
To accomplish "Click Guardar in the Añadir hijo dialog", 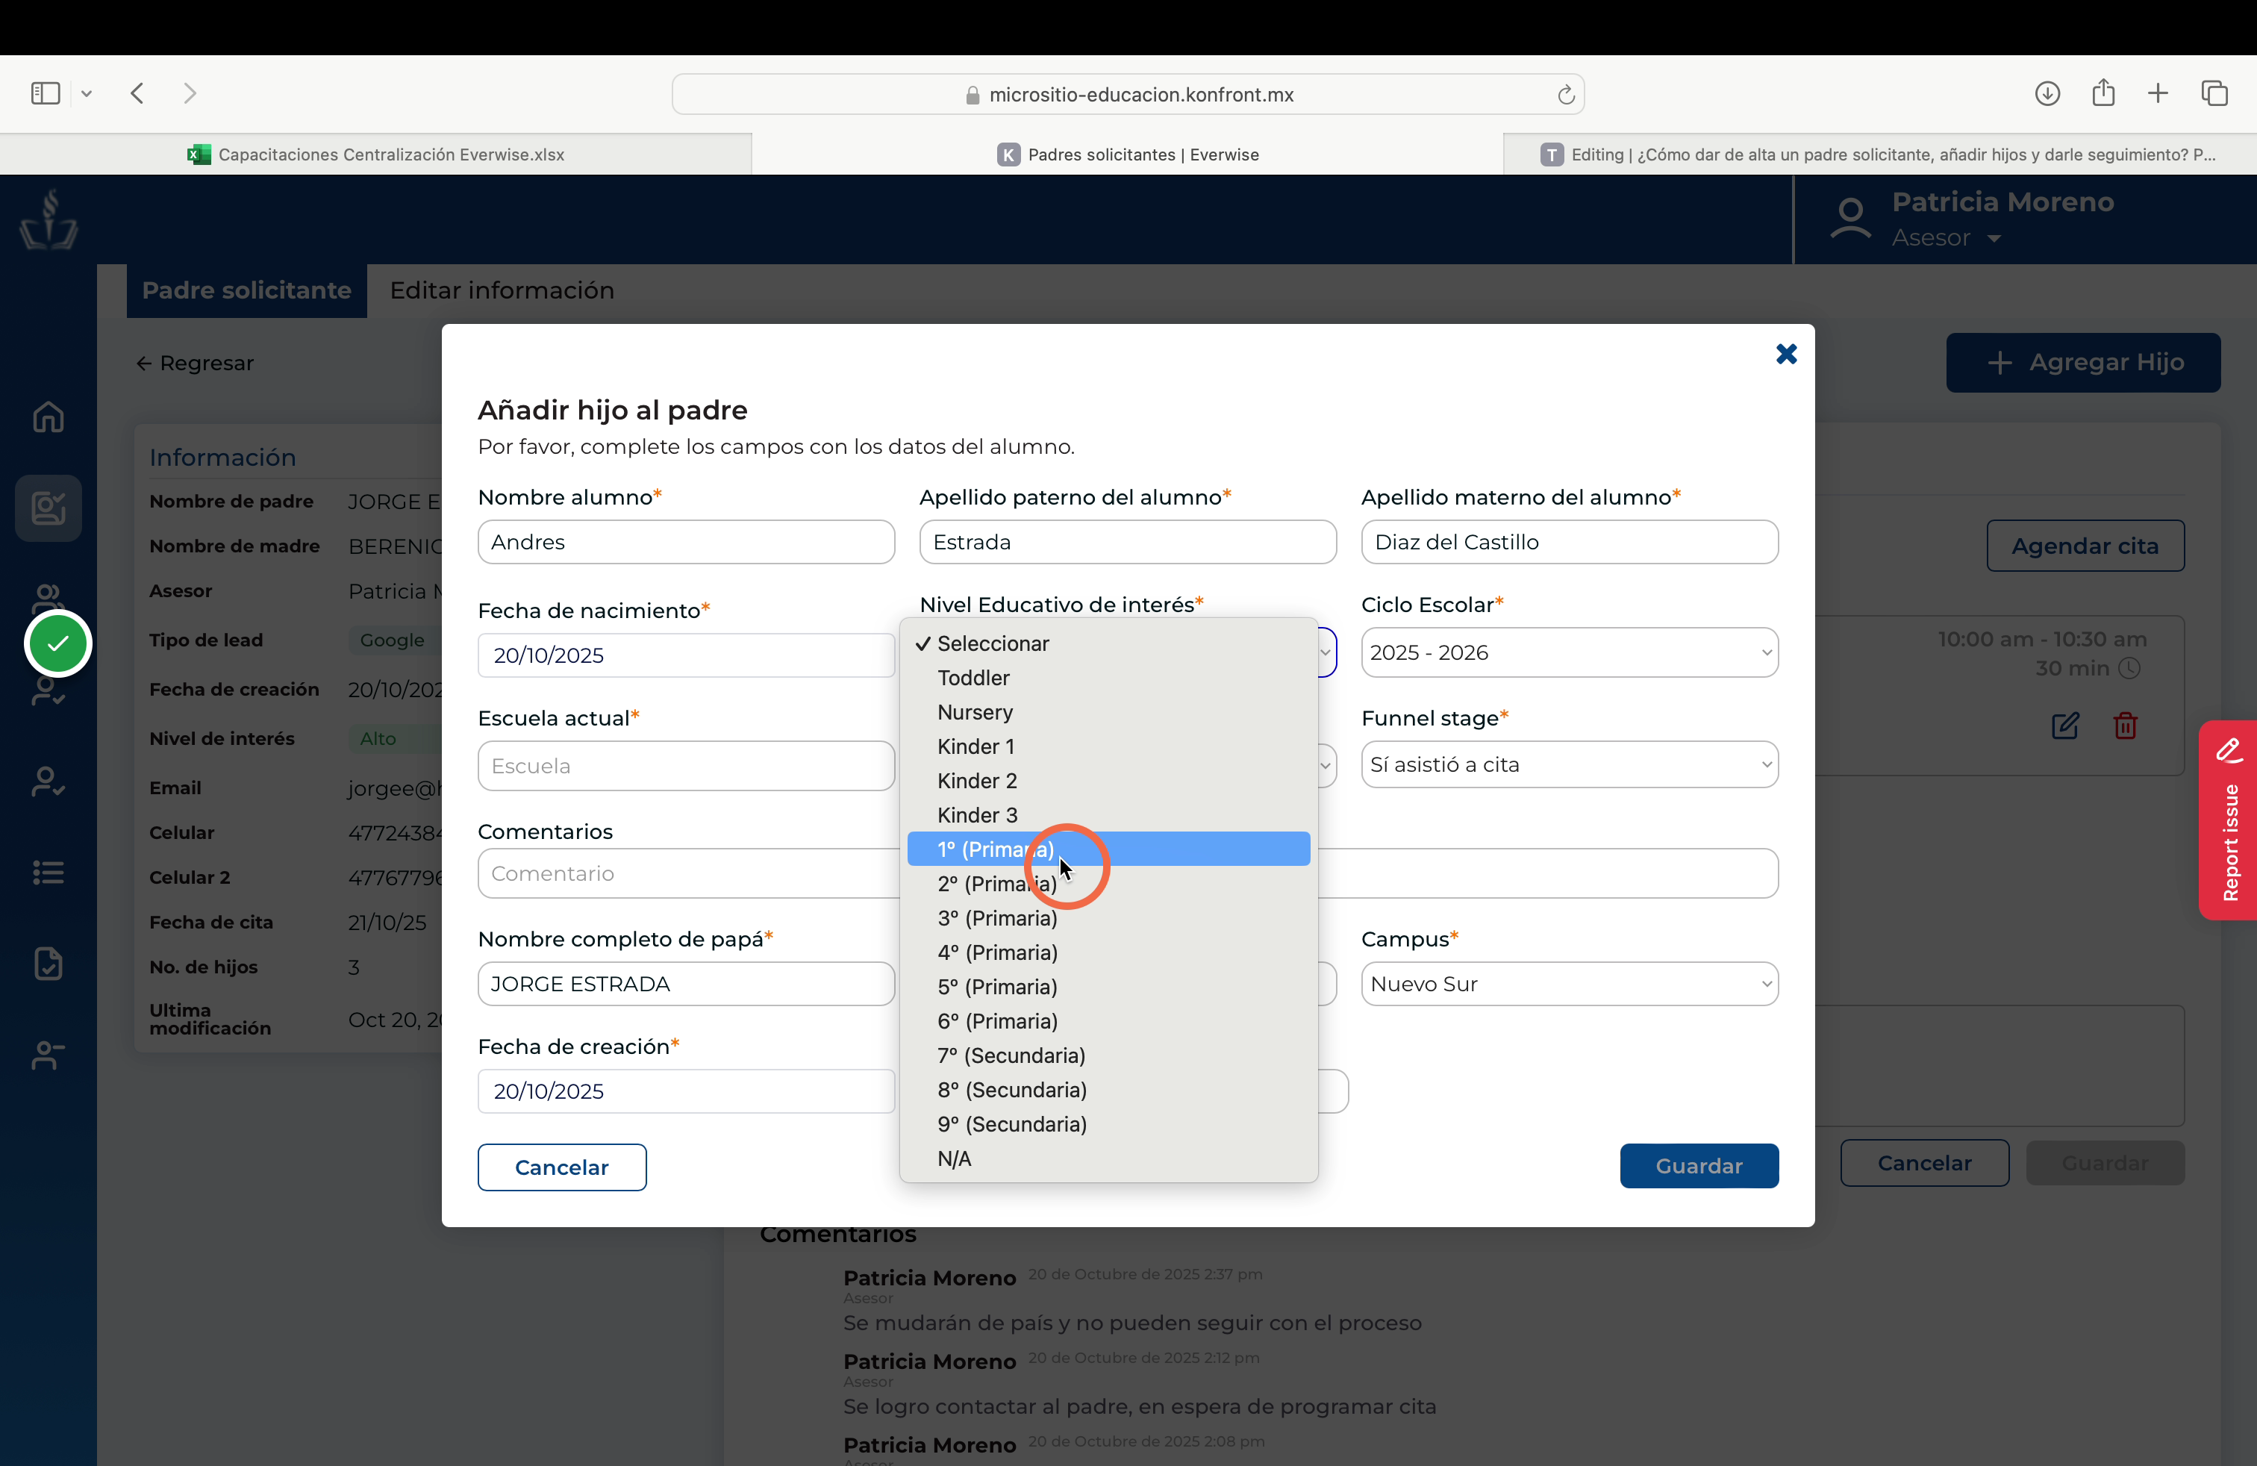I will coord(1699,1167).
